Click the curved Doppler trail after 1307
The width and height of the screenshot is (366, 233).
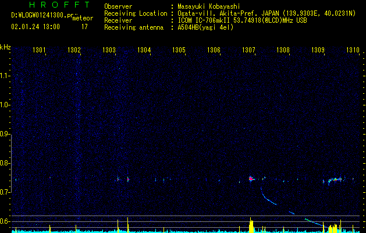[x=268, y=197]
